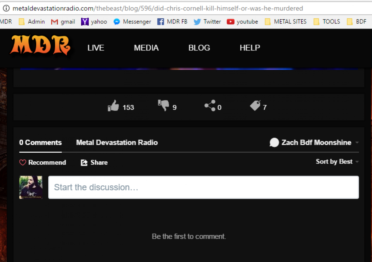
Task: Click the thumbs down dislike icon
Action: tap(163, 106)
